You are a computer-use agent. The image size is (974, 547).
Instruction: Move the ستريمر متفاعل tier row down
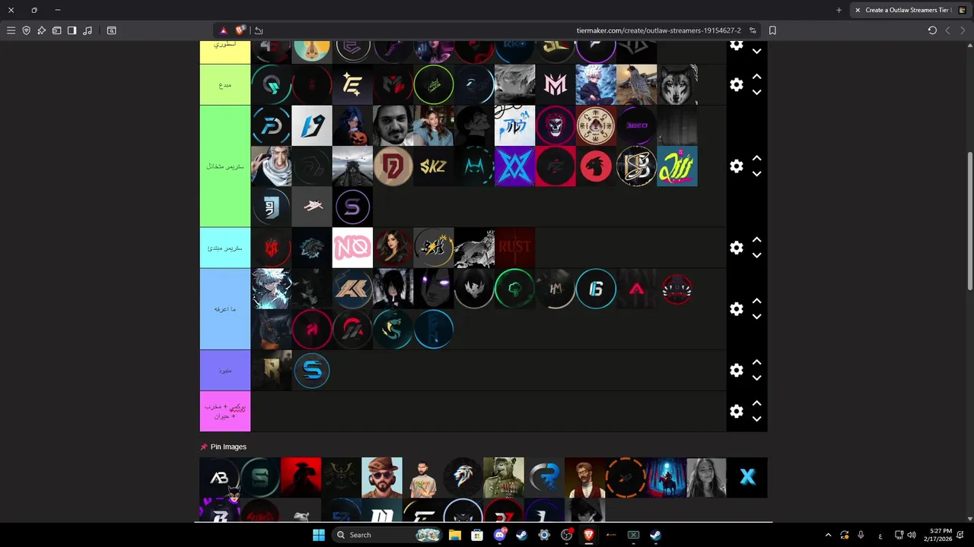tap(757, 174)
